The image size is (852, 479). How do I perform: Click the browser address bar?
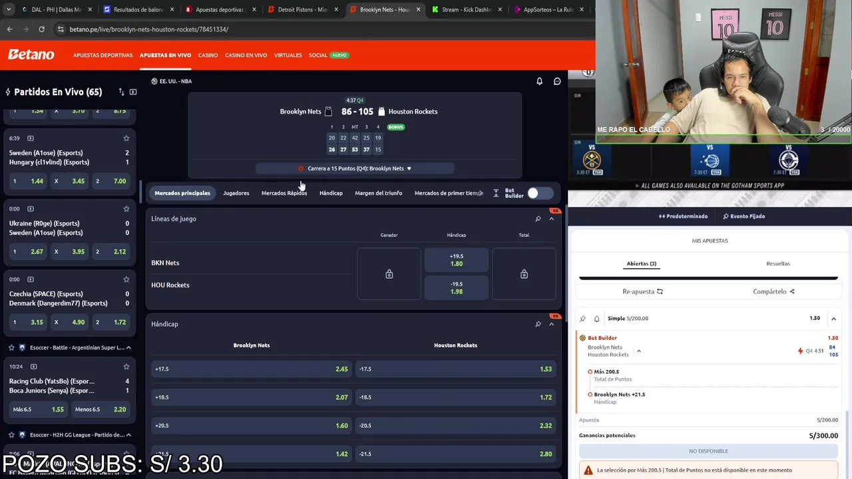click(319, 29)
